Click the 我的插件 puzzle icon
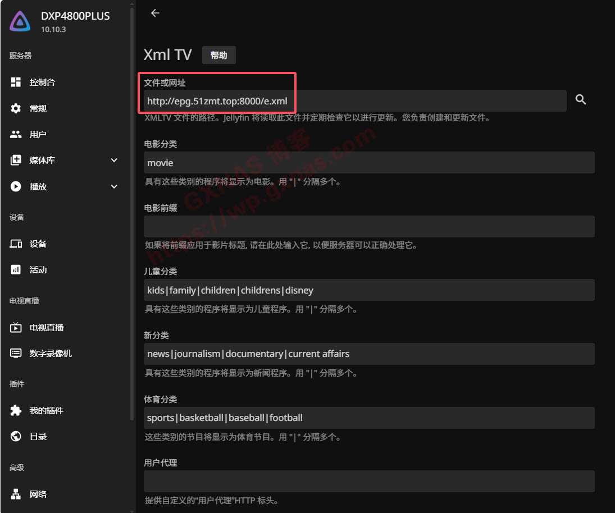This screenshot has width=615, height=513. pos(16,411)
